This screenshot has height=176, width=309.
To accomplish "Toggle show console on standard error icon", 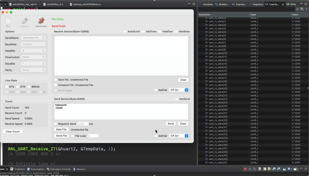I will 278,169.
